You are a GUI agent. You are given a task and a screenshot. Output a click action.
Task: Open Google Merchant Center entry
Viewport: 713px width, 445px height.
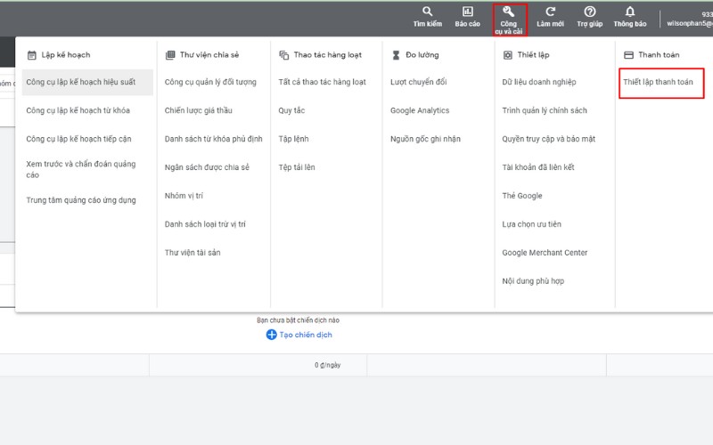point(545,253)
